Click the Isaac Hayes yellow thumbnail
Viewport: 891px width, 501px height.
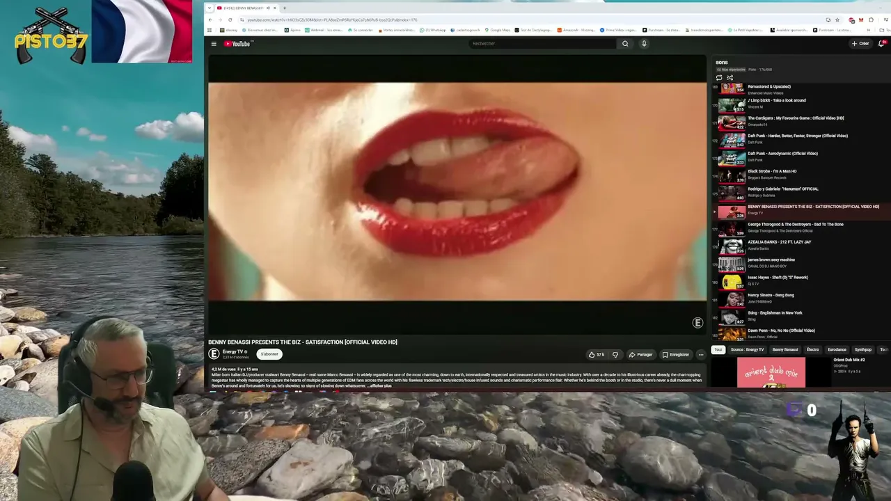pos(732,282)
